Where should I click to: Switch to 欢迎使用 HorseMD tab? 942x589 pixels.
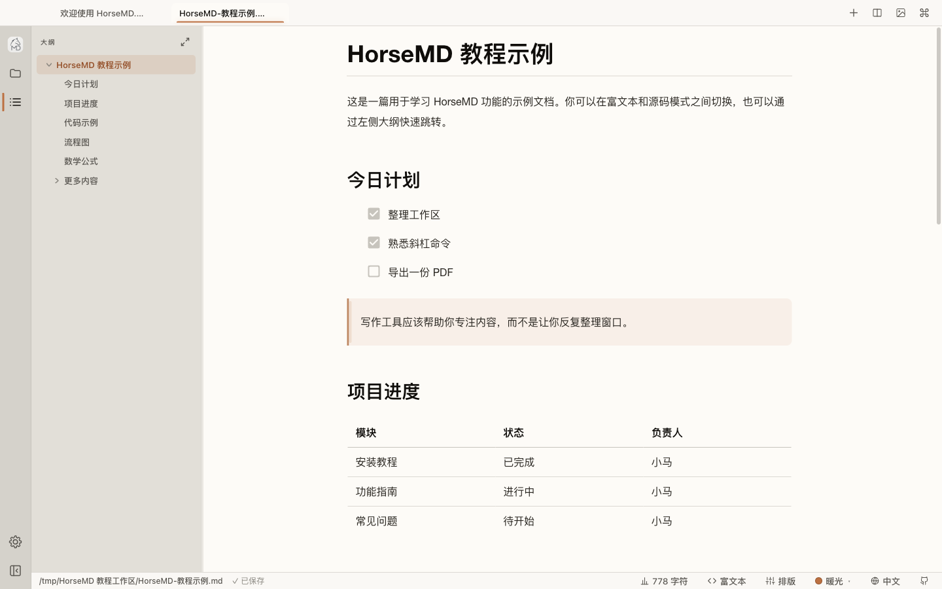(x=101, y=13)
